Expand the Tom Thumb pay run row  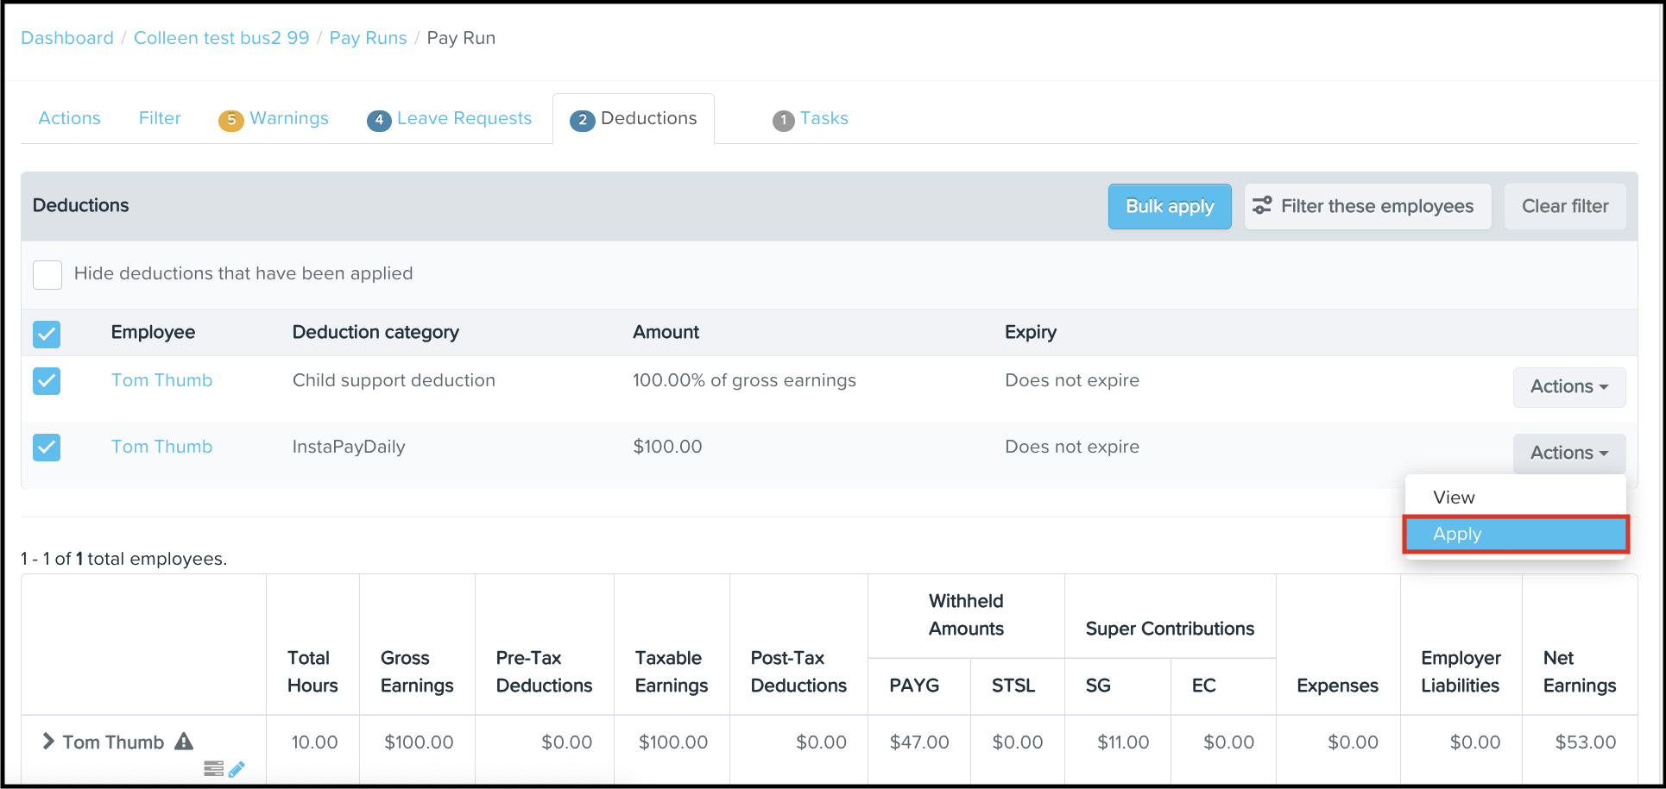(48, 742)
